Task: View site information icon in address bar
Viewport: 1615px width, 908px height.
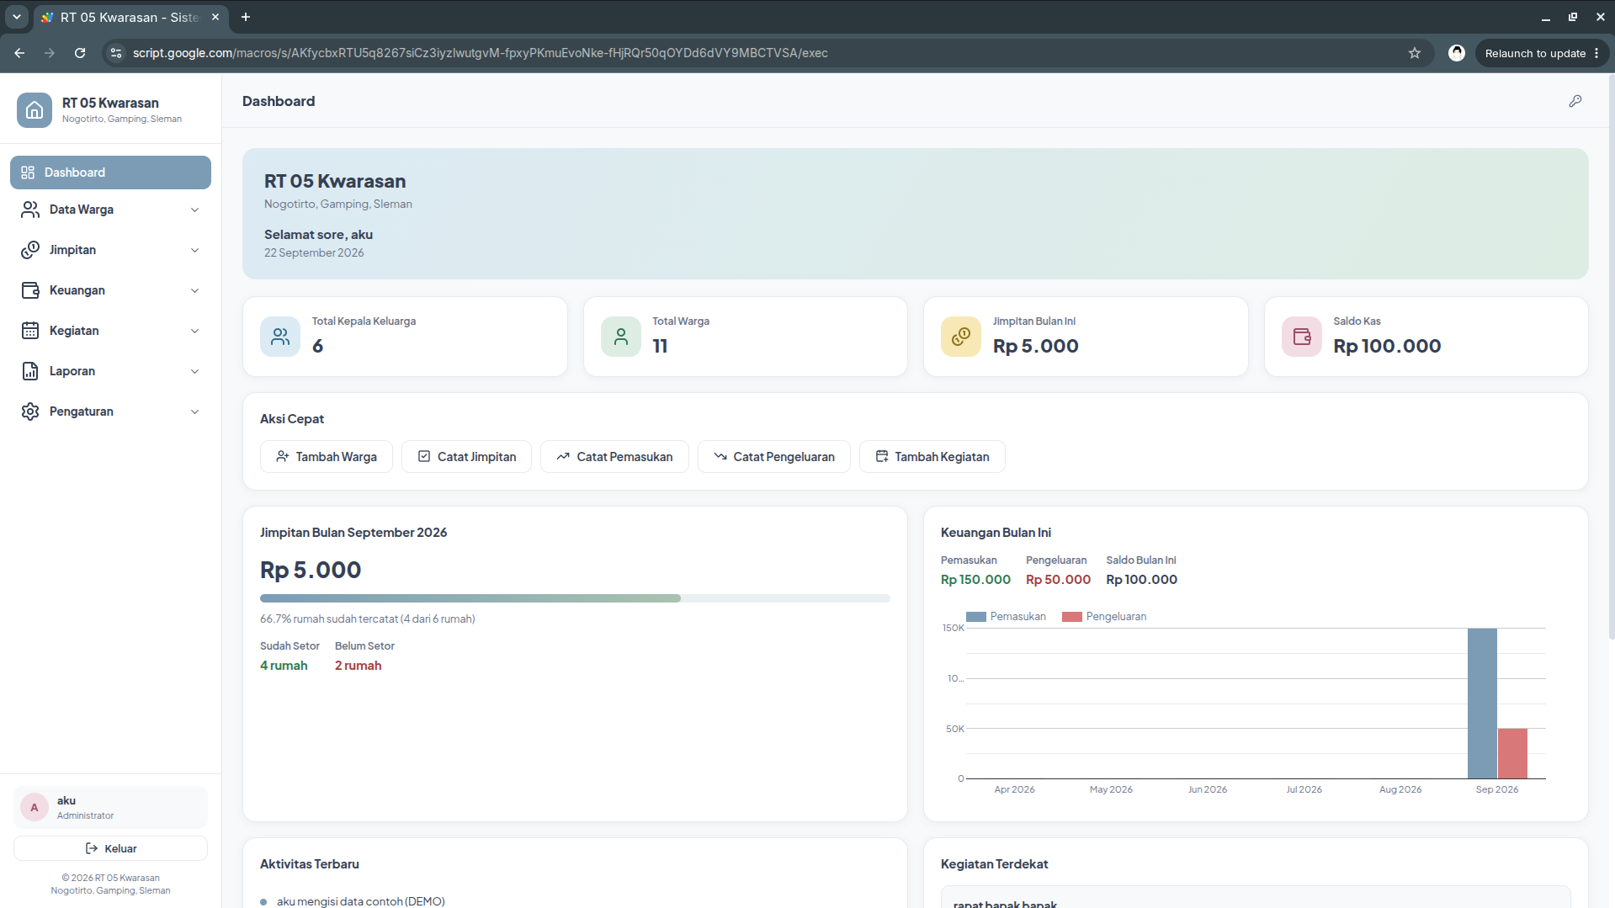Action: (x=116, y=53)
